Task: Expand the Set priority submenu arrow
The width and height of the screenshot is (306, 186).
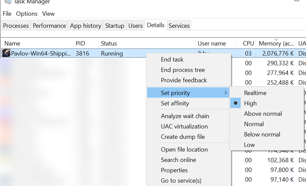Action: (226, 93)
